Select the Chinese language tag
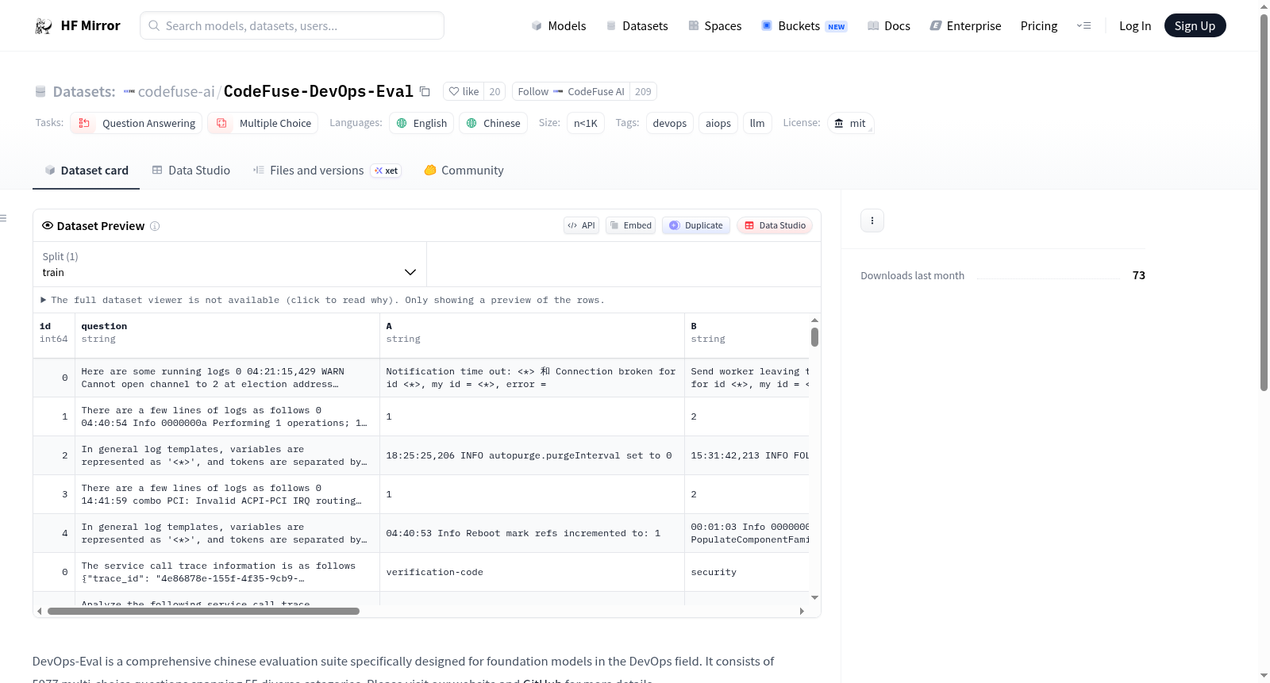This screenshot has height=683, width=1270. (493, 123)
